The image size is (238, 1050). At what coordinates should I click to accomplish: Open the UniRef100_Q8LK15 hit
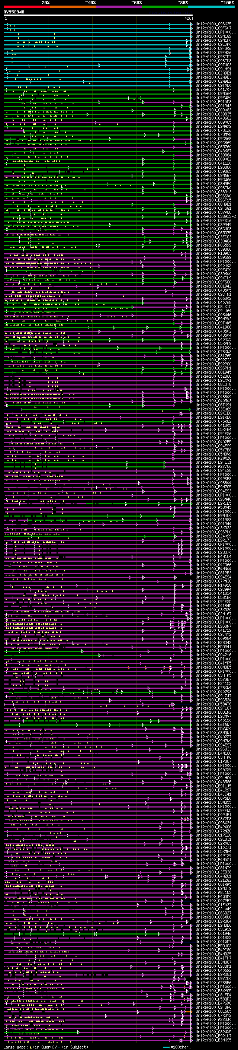tap(213, 307)
